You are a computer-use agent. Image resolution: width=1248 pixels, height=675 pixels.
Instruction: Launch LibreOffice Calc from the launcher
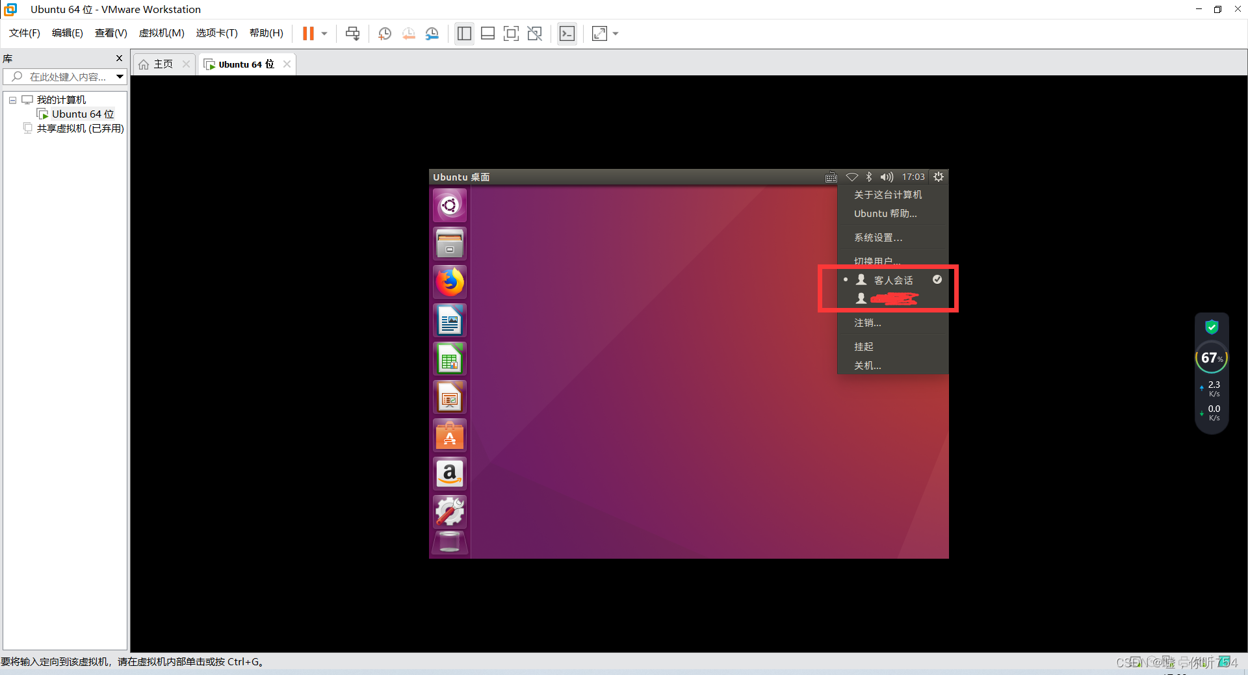(x=450, y=359)
